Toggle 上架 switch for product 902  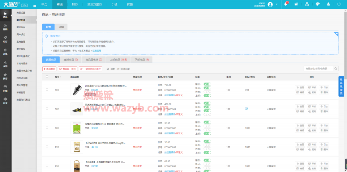point(207,114)
